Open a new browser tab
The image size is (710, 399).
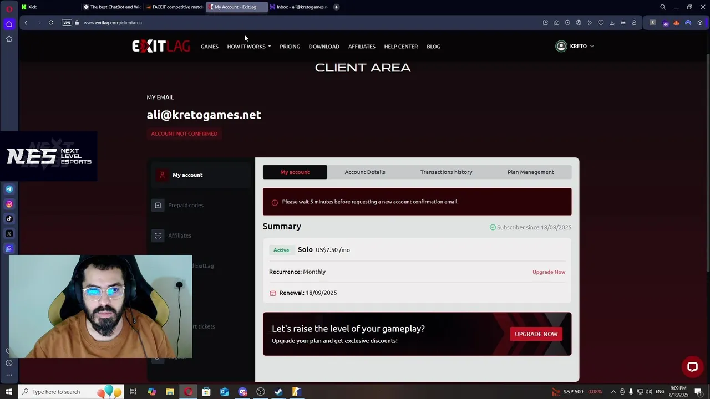pyautogui.click(x=336, y=7)
